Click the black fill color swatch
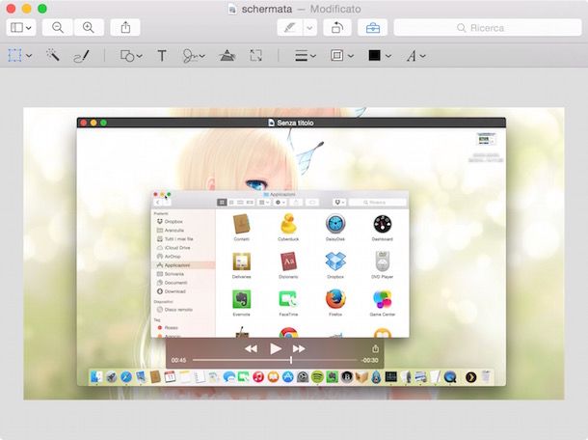 374,56
